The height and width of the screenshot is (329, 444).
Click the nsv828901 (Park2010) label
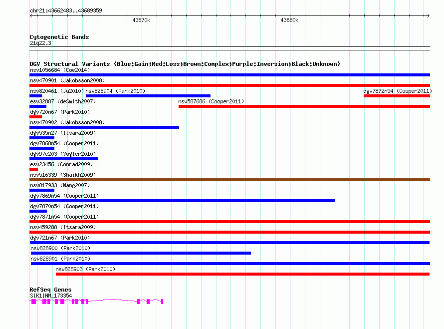point(60,259)
